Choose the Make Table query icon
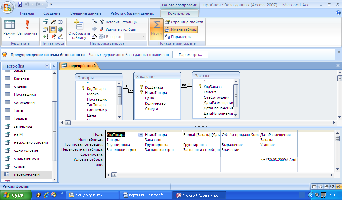The image size is (342, 200). pos(46,29)
